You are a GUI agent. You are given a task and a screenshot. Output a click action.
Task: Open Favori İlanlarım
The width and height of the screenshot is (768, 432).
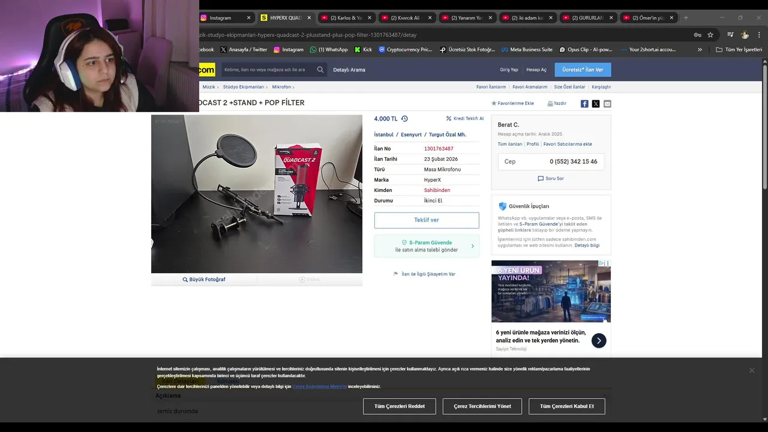pos(491,87)
